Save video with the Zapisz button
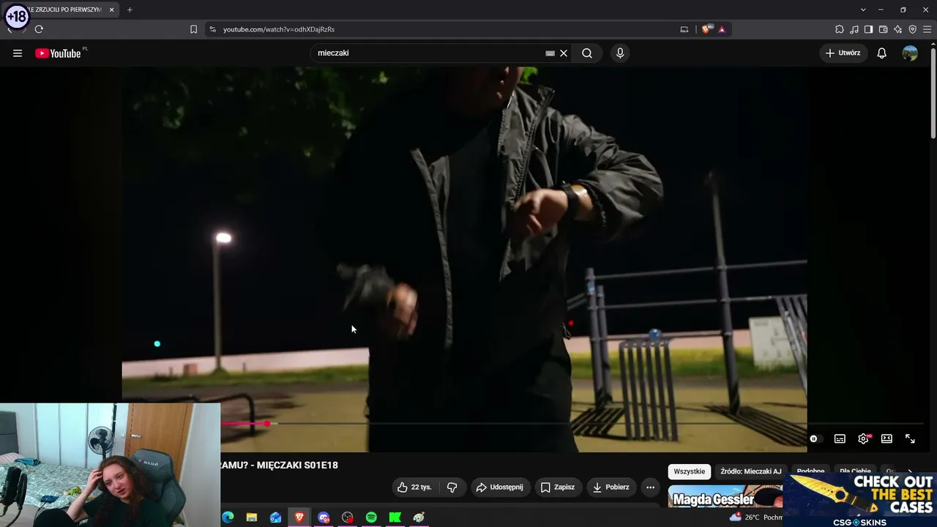 [x=558, y=487]
